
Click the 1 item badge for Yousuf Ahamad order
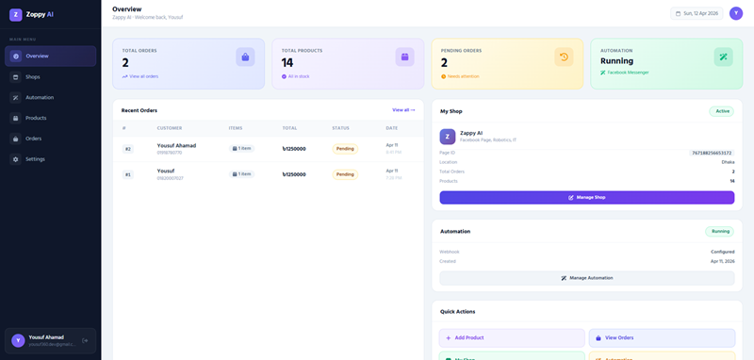(242, 149)
